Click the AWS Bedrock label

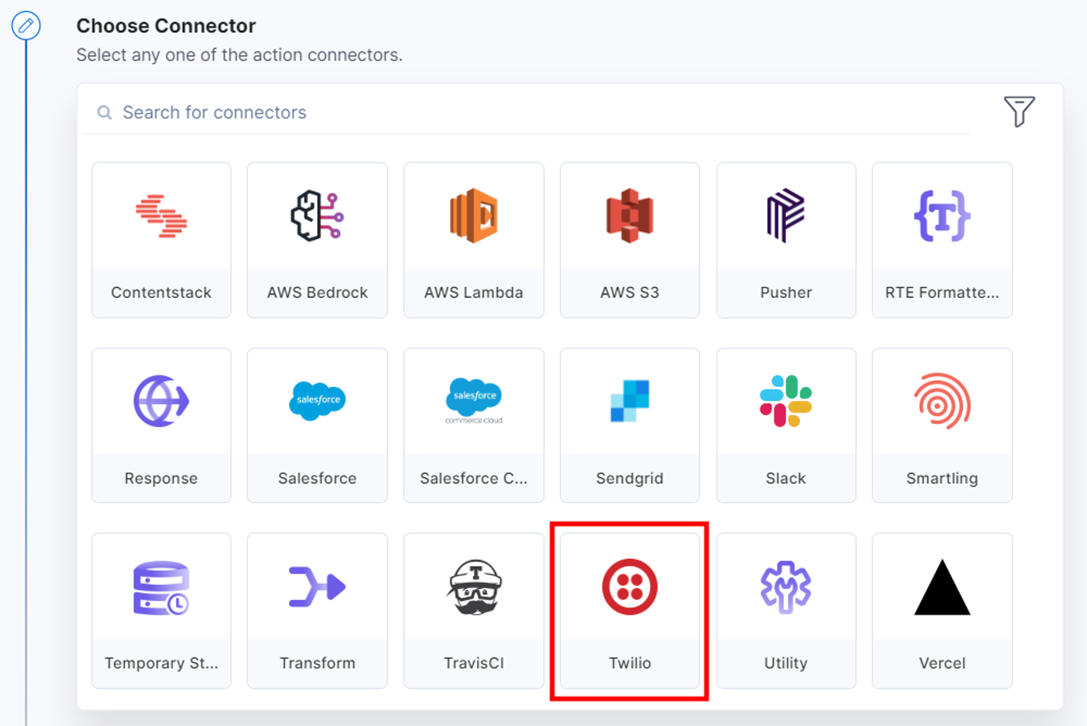[x=317, y=293]
